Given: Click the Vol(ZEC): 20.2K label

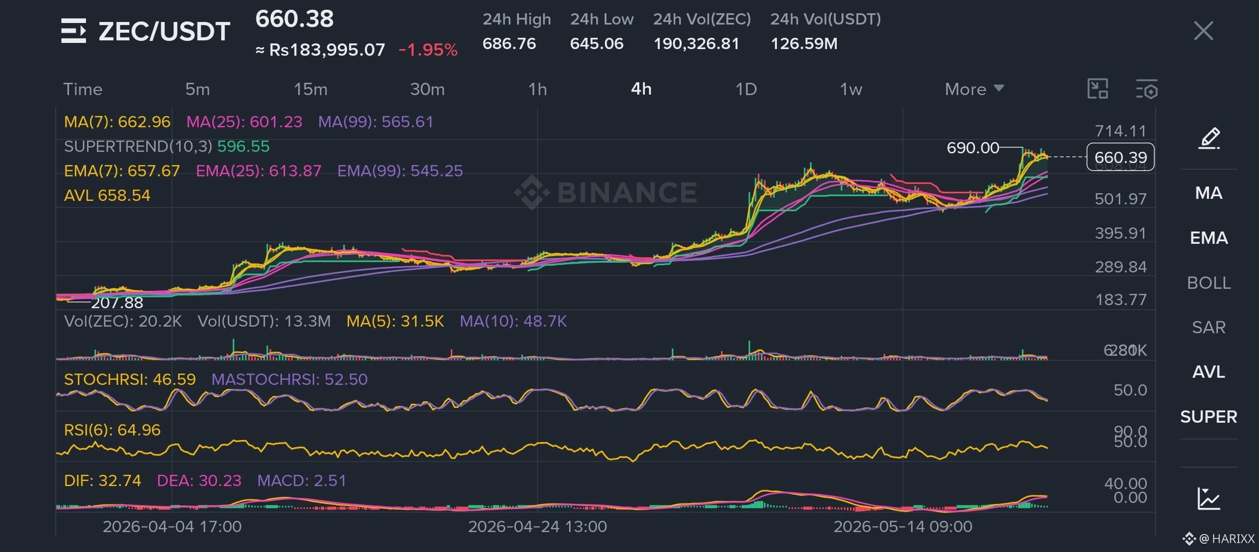Looking at the screenshot, I should (123, 321).
